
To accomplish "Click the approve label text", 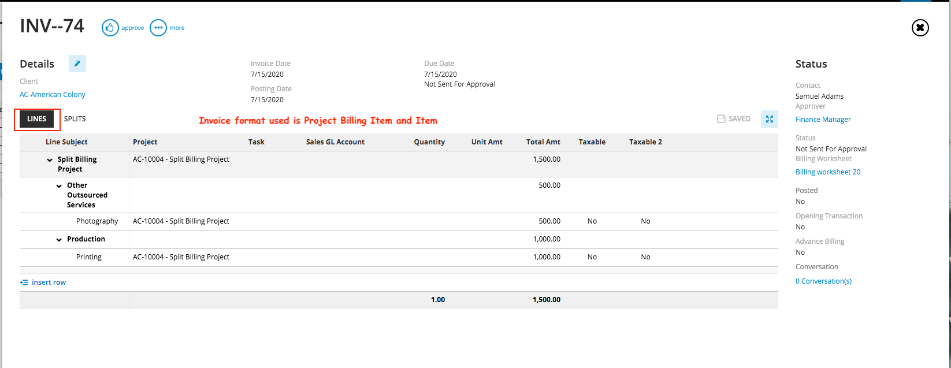I will pos(133,28).
